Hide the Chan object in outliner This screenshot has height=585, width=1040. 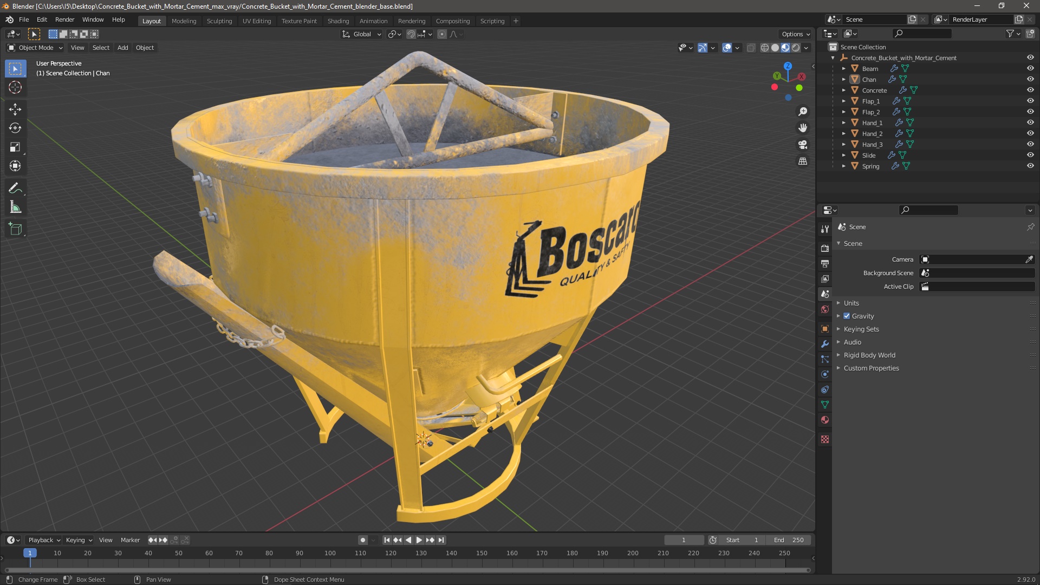coord(1030,79)
